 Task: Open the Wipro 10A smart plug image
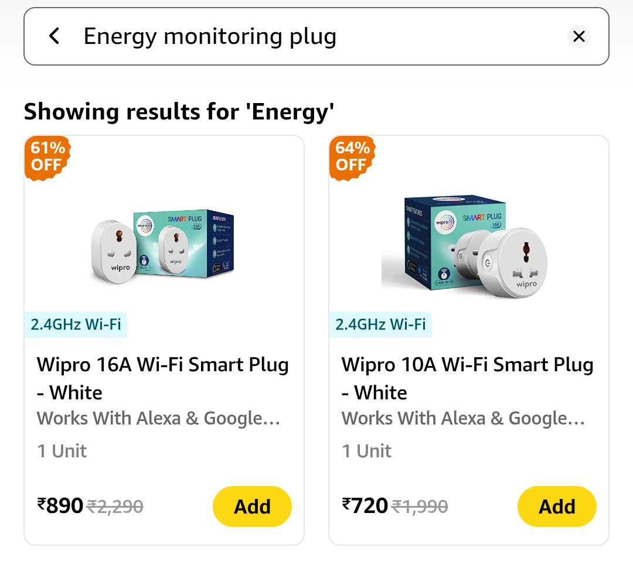(x=468, y=244)
